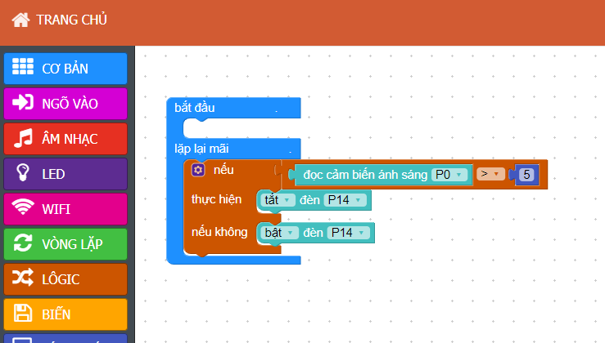The height and width of the screenshot is (343, 605).
Task: Select the lặp lại mãi block label
Action: pos(201,149)
